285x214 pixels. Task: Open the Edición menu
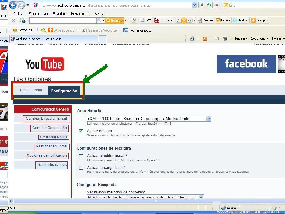(x=34, y=14)
